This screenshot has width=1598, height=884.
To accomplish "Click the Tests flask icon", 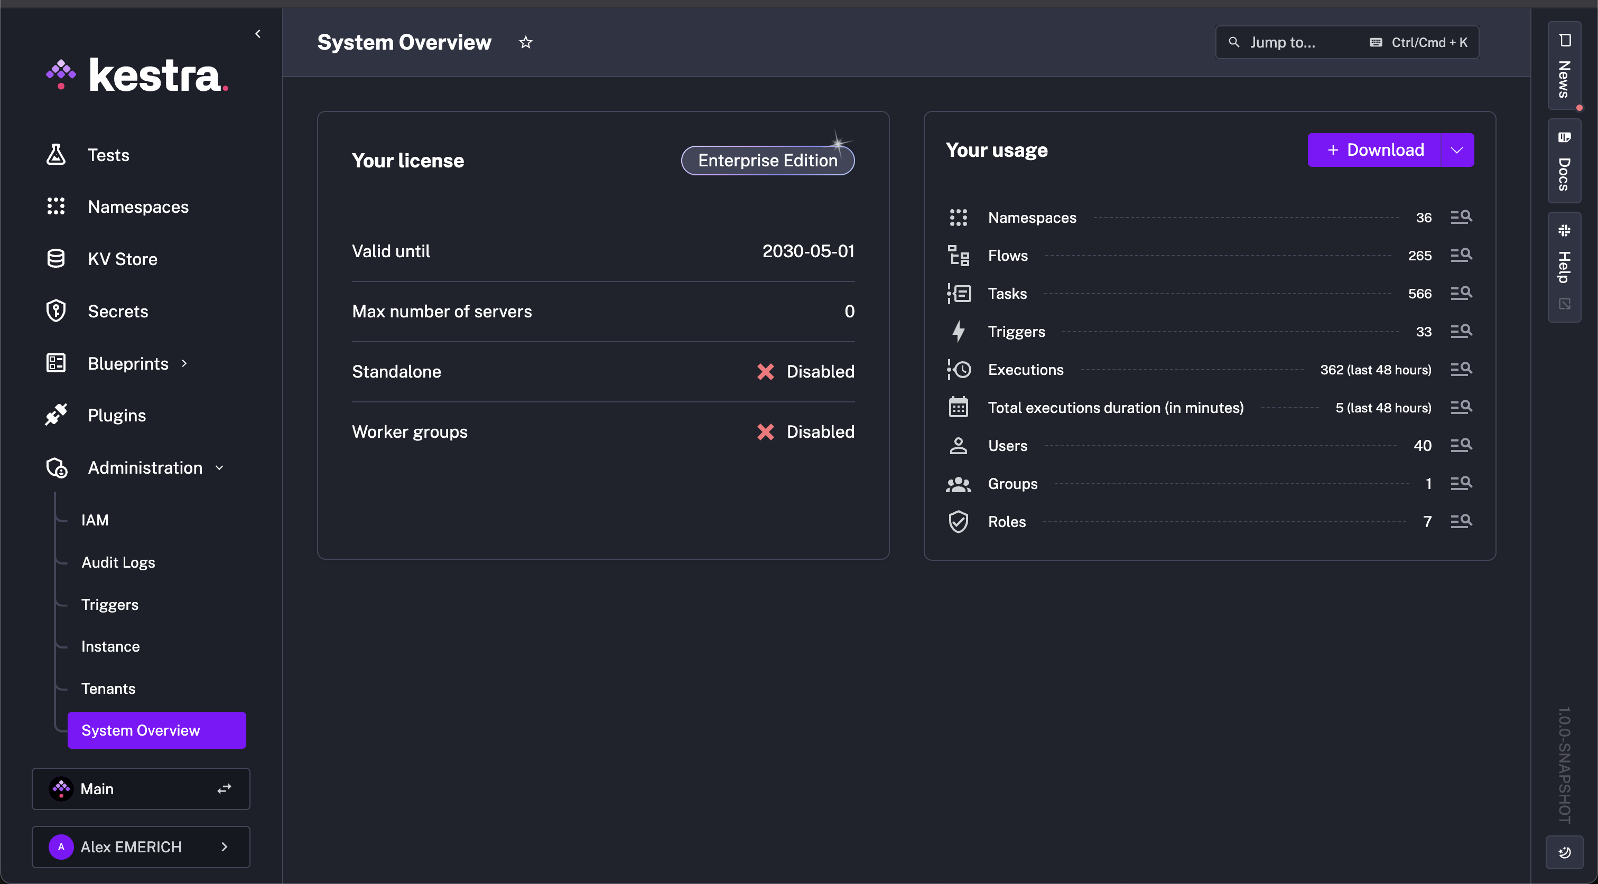I will tap(56, 154).
